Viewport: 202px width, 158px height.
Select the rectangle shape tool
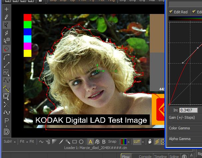pos(75,142)
